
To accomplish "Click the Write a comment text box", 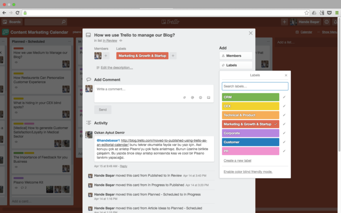I will [154, 93].
